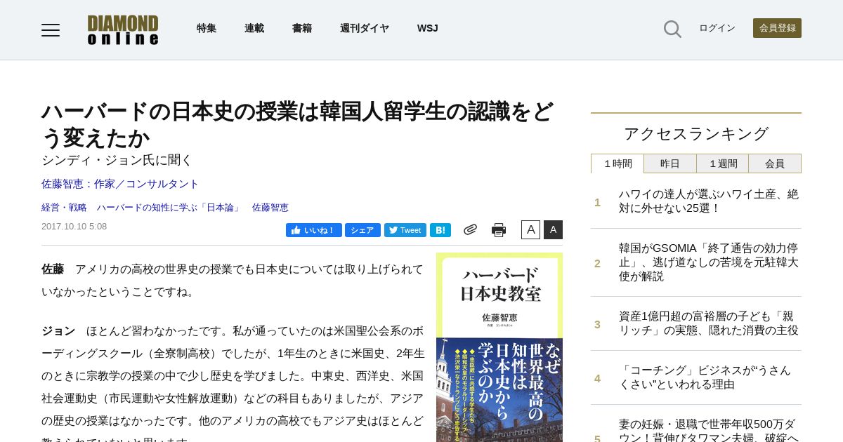Image resolution: width=843 pixels, height=442 pixels.
Task: Open search with the magnifier icon
Action: [672, 29]
